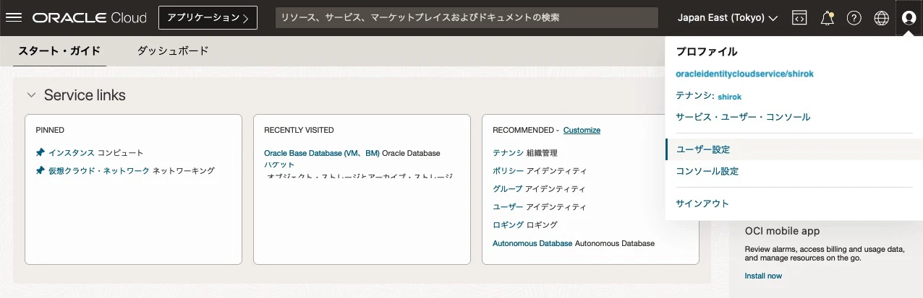Collapse the Service links section
Screen dimensions: 923x298
point(31,95)
